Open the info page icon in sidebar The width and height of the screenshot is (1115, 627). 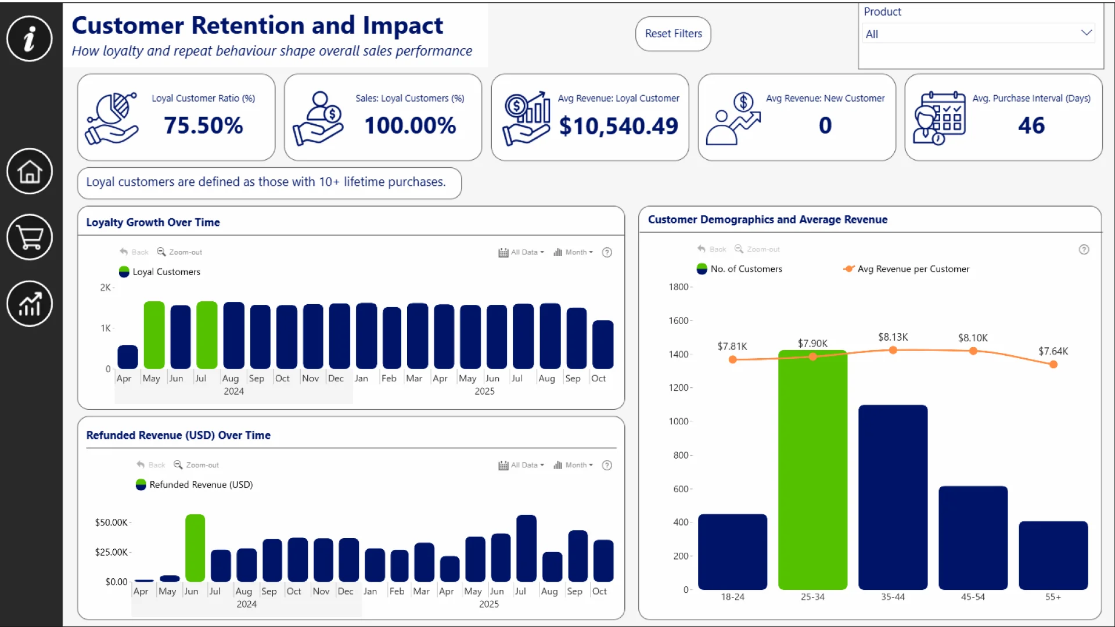(29, 39)
